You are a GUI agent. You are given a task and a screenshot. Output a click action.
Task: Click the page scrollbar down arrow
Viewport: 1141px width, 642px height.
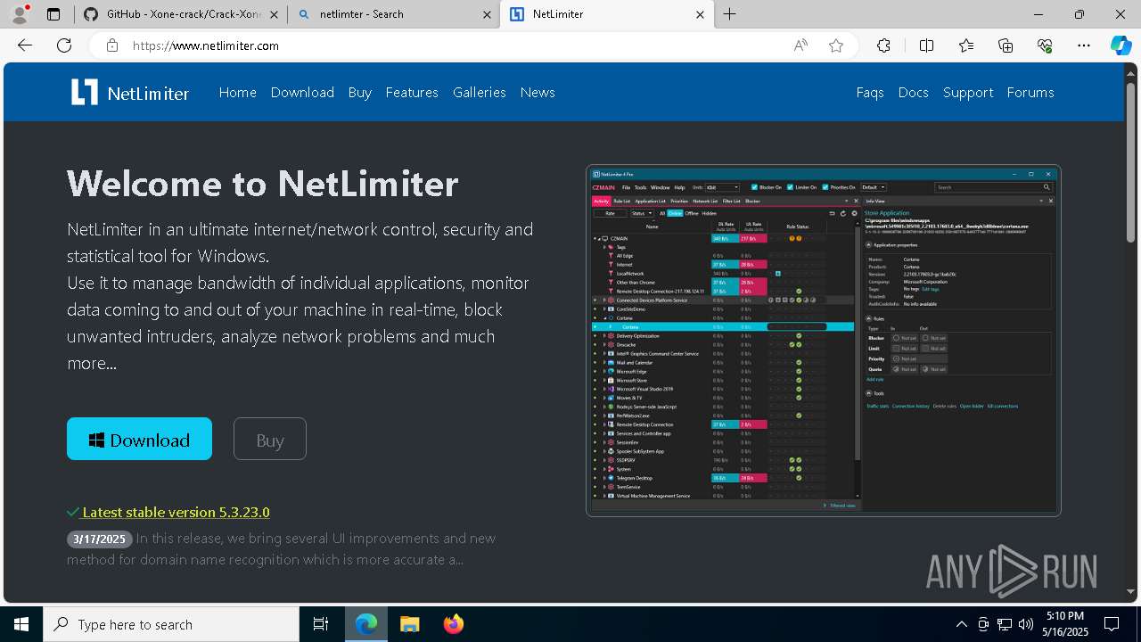tap(1132, 590)
